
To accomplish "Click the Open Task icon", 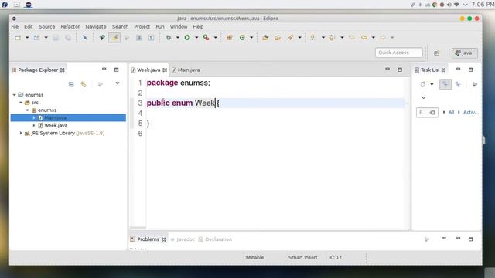I will click(x=278, y=38).
